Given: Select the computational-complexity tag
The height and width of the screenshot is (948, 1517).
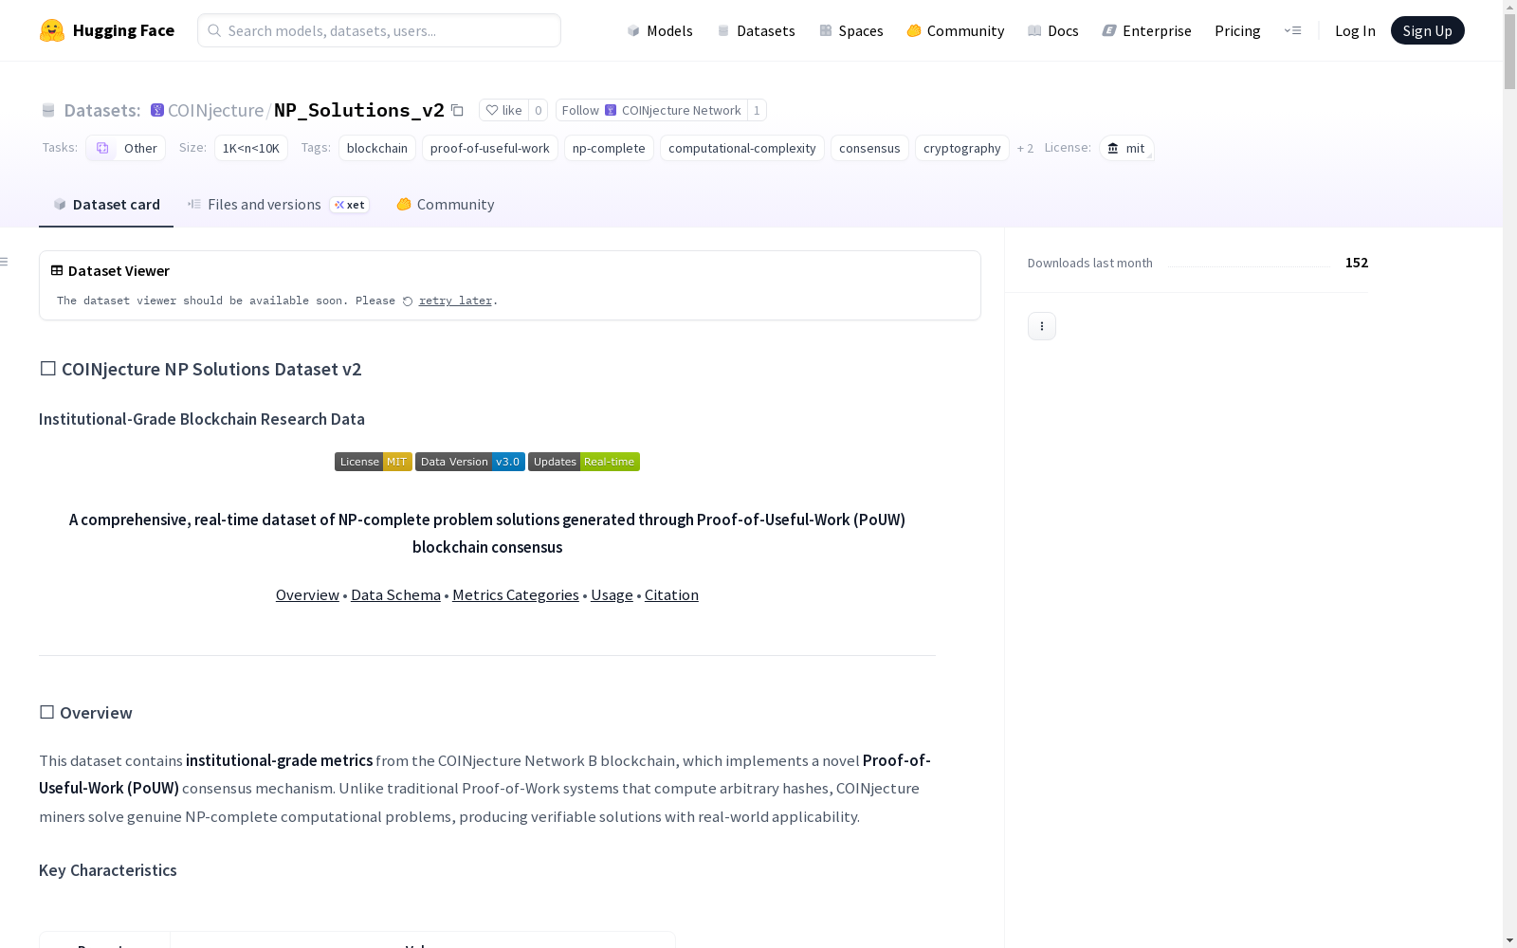Looking at the screenshot, I should pos(742,148).
